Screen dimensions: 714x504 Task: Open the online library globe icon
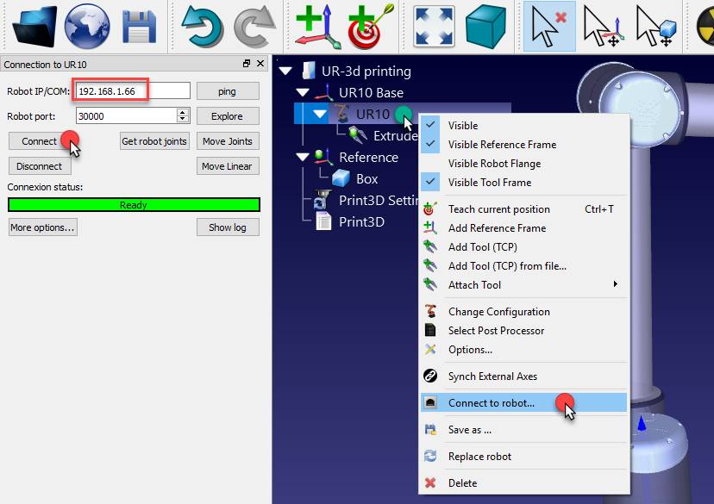[x=88, y=26]
